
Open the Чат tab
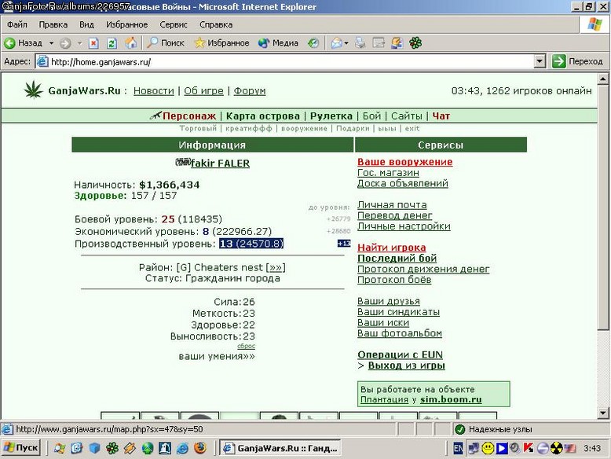[441, 116]
